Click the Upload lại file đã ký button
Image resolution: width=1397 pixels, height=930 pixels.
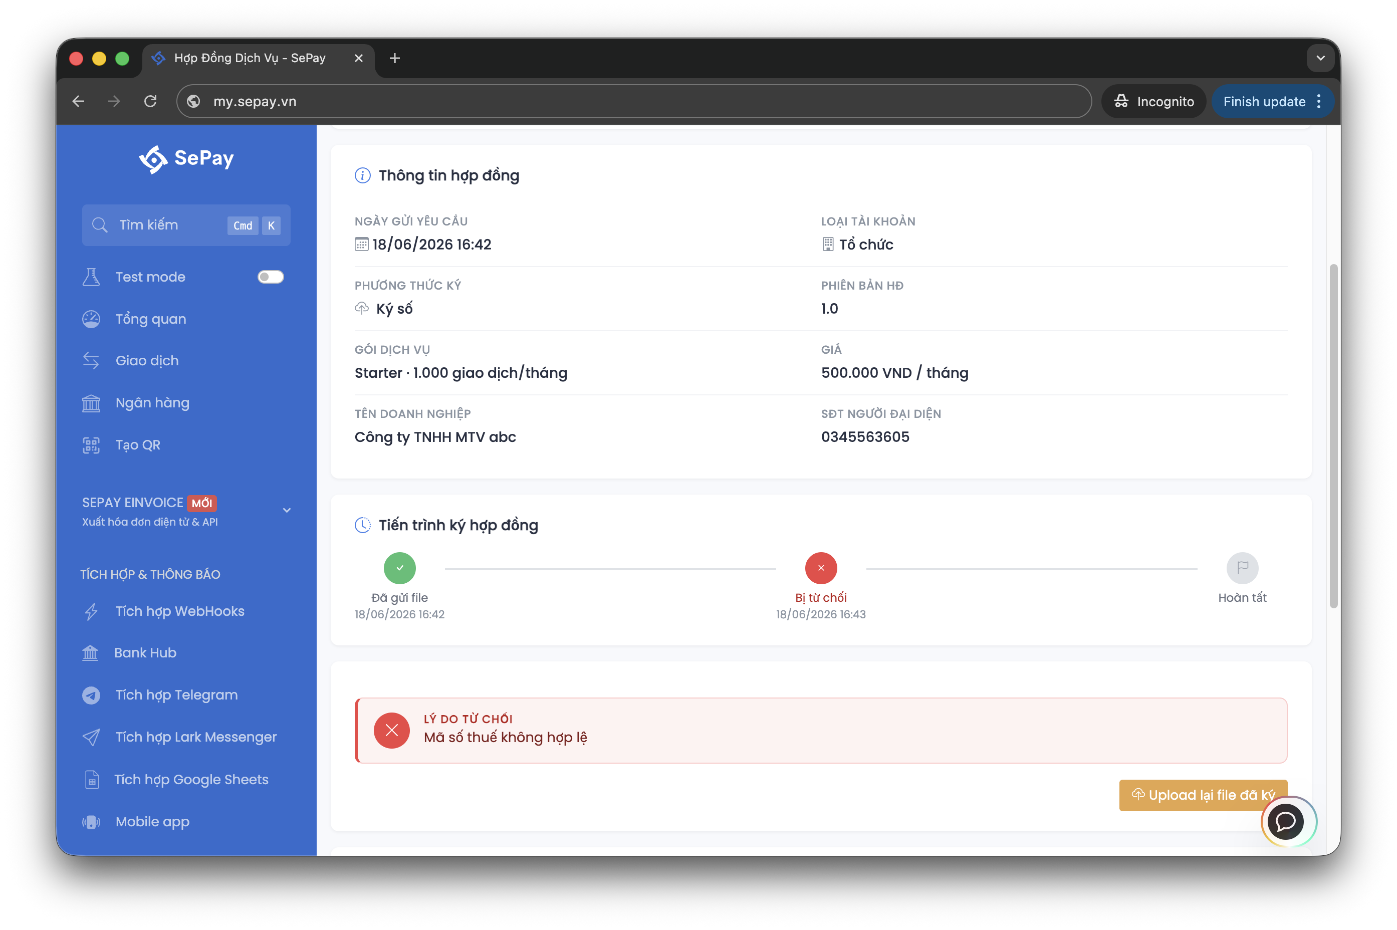[x=1203, y=795]
